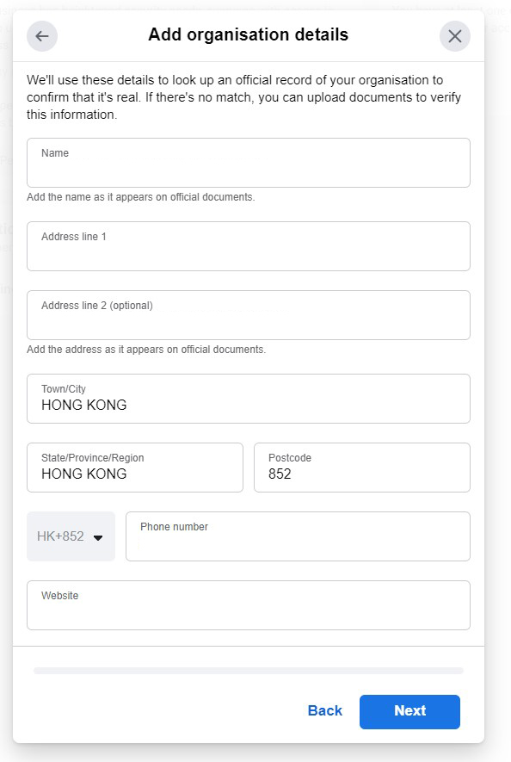Click inside the Website field

point(249,605)
